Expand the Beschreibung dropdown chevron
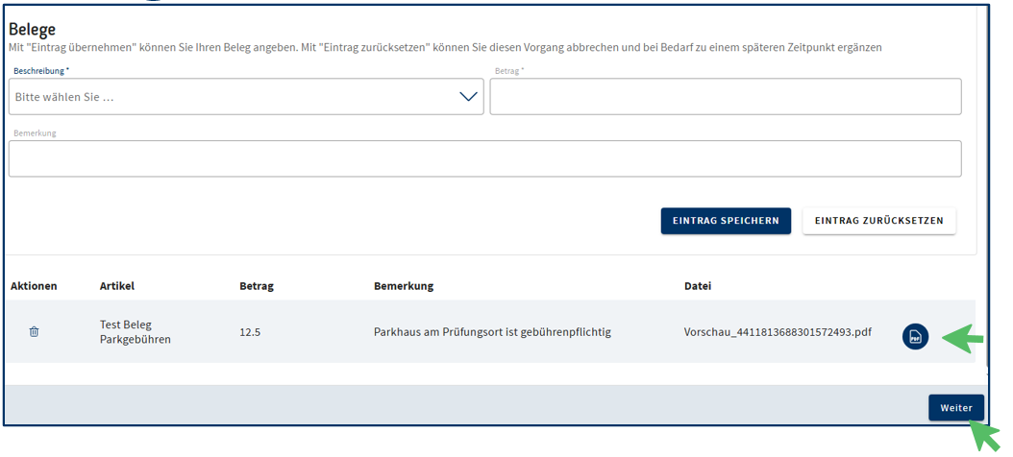The image size is (1013, 457). [x=468, y=97]
